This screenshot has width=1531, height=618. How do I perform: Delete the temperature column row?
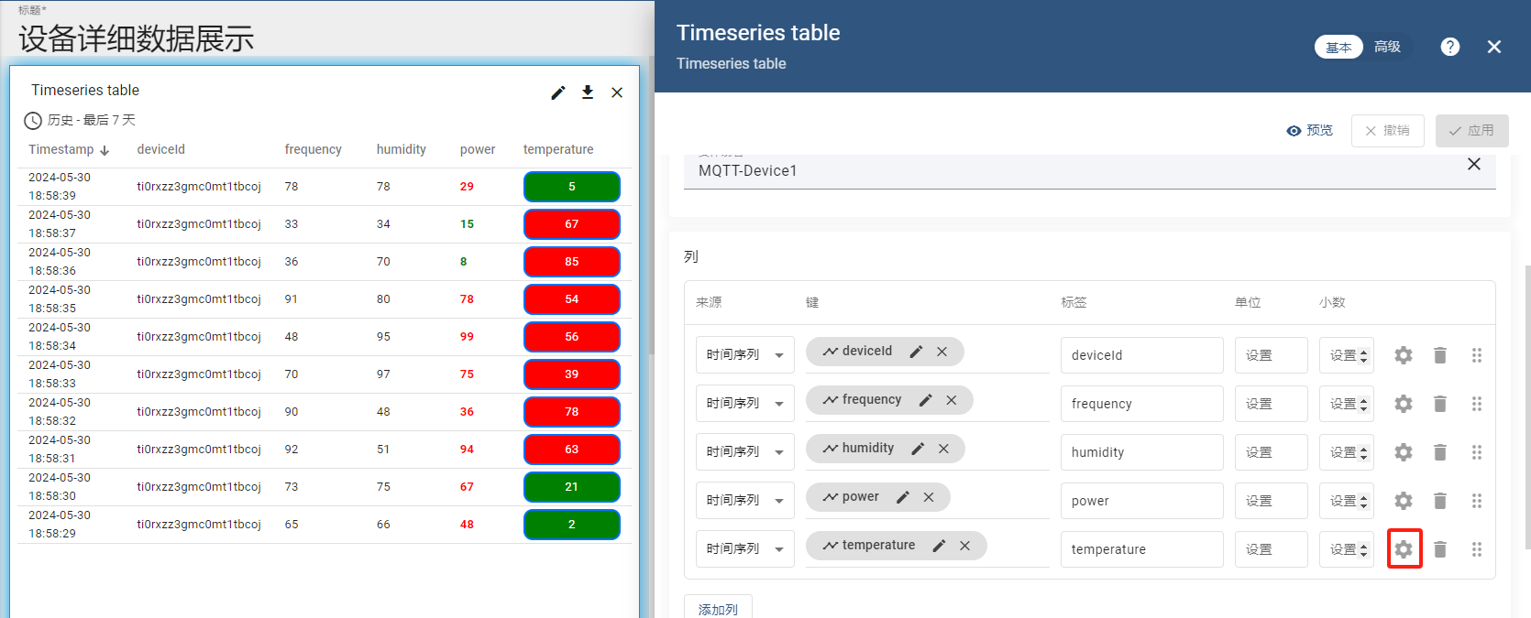click(1440, 549)
